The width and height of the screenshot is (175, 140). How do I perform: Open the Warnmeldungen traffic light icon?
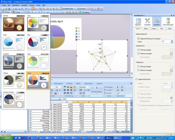pos(168,21)
